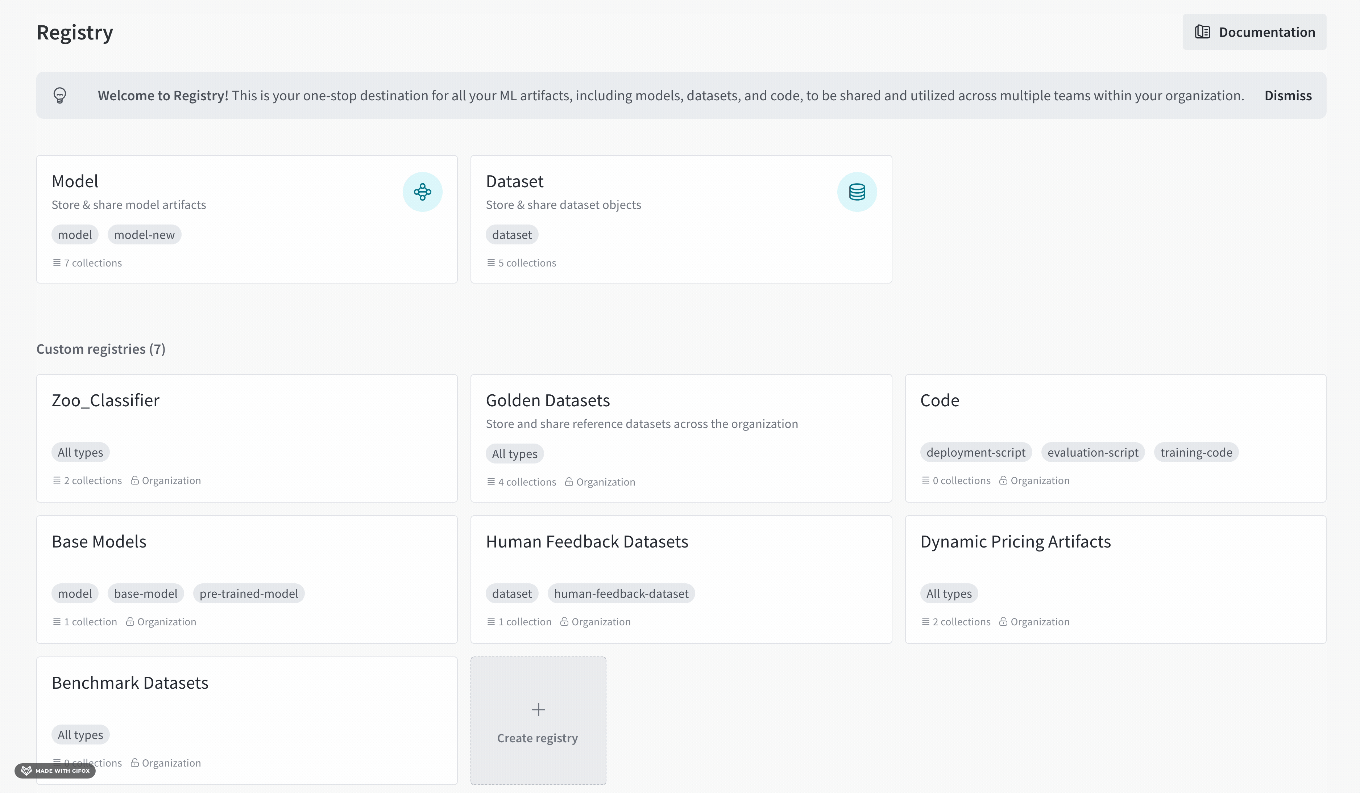The image size is (1360, 793).
Task: Click the lock icon on the Zoo_Classifier card
Action: coord(135,481)
